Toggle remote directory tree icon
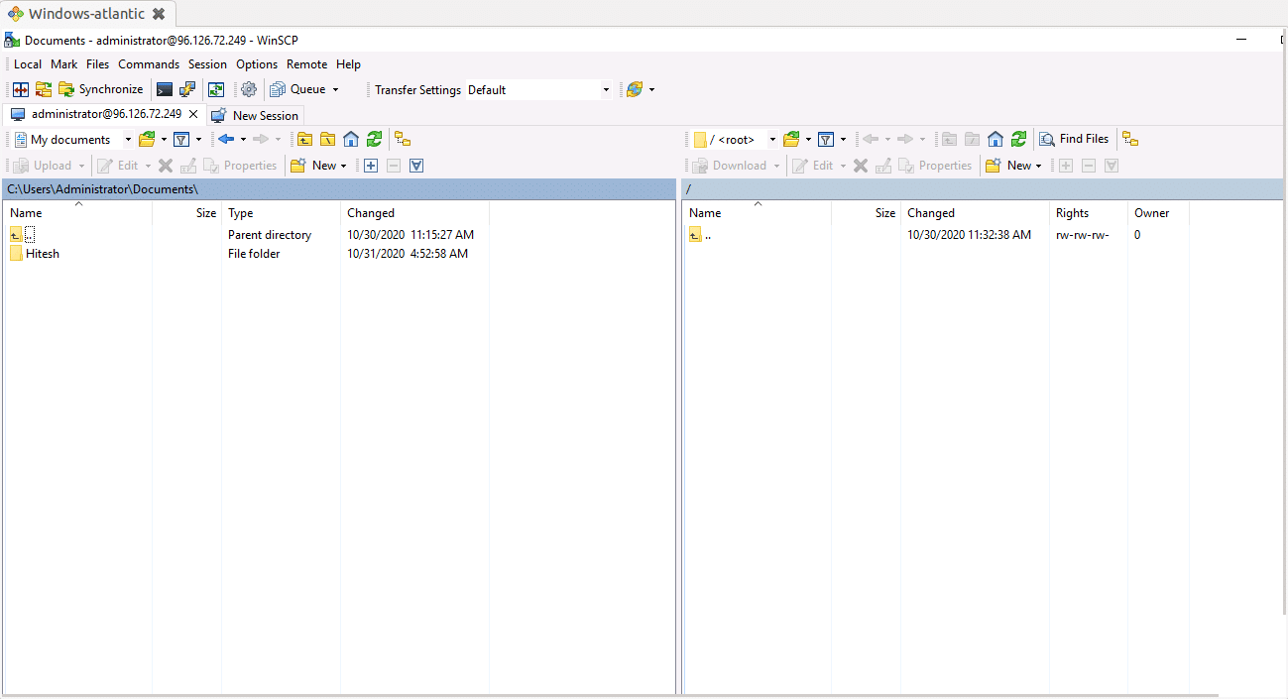Image resolution: width=1288 pixels, height=699 pixels. pos(1130,139)
